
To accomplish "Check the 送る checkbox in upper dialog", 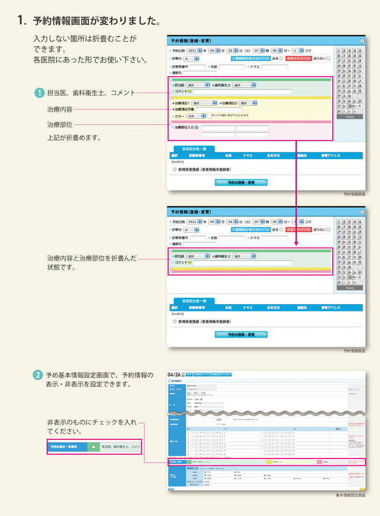I will (281, 59).
